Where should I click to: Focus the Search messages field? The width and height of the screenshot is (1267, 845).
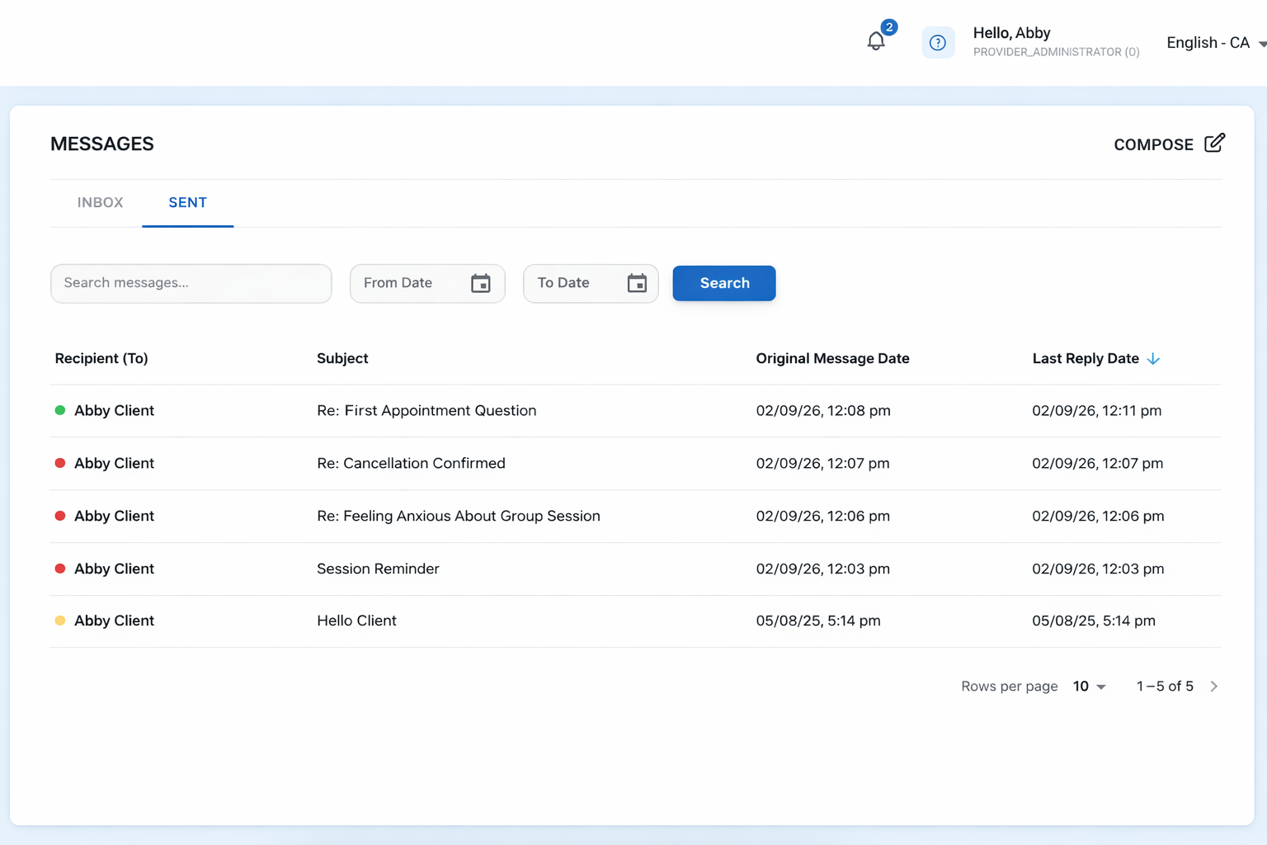pyautogui.click(x=191, y=283)
